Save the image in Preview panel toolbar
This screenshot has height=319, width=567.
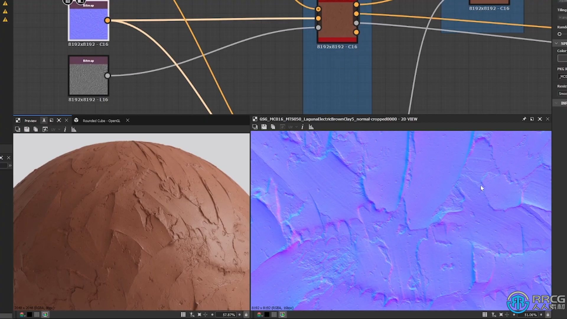27,129
